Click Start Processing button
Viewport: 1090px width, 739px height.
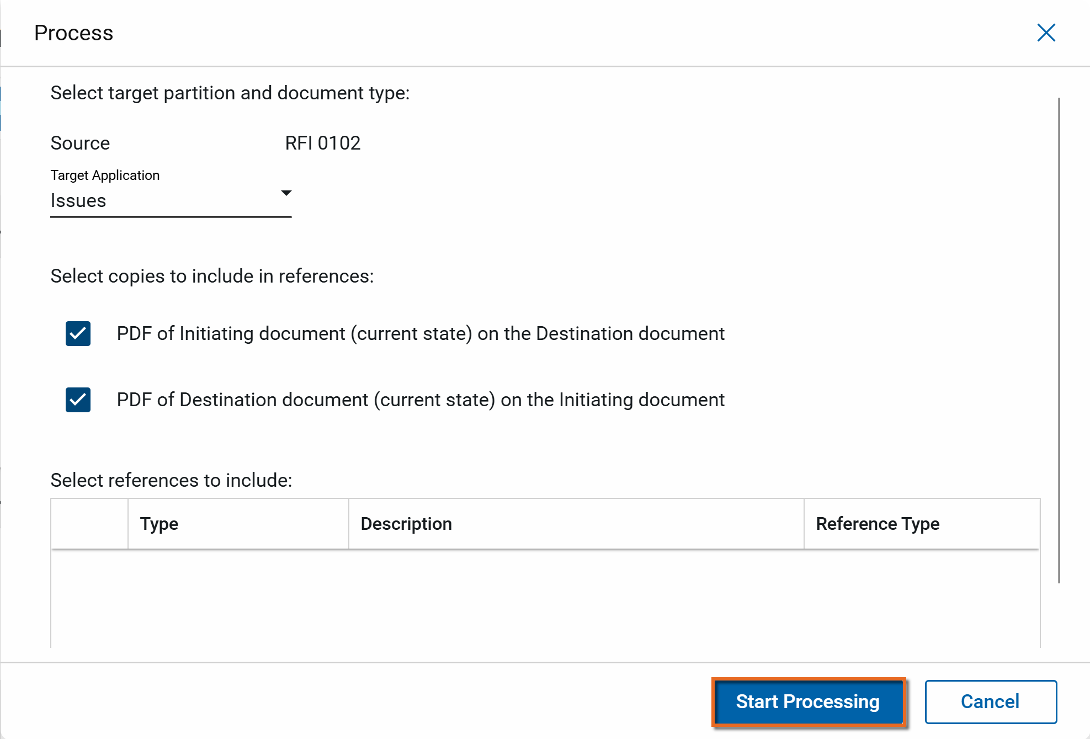(808, 701)
